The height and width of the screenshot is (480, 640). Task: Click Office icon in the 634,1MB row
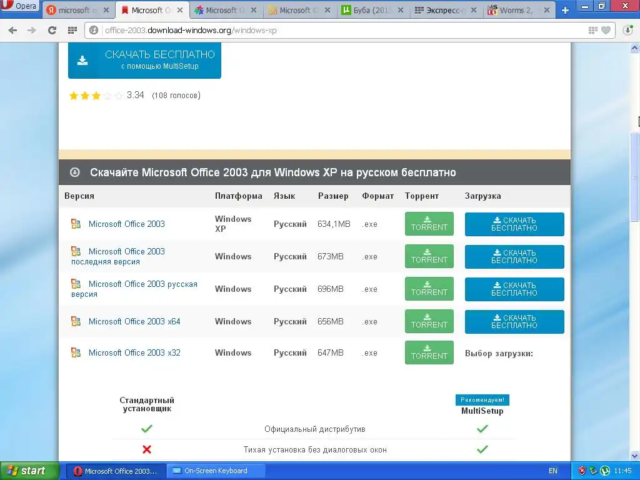click(76, 224)
